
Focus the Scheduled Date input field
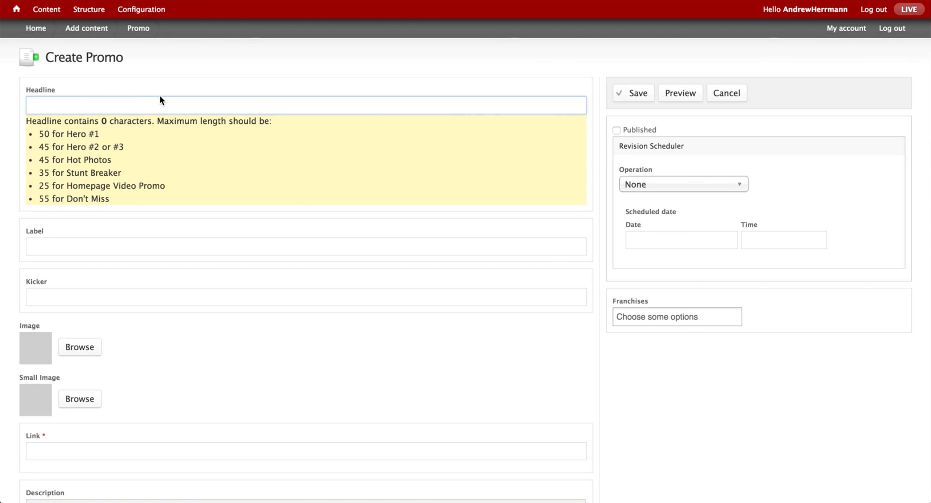(681, 240)
